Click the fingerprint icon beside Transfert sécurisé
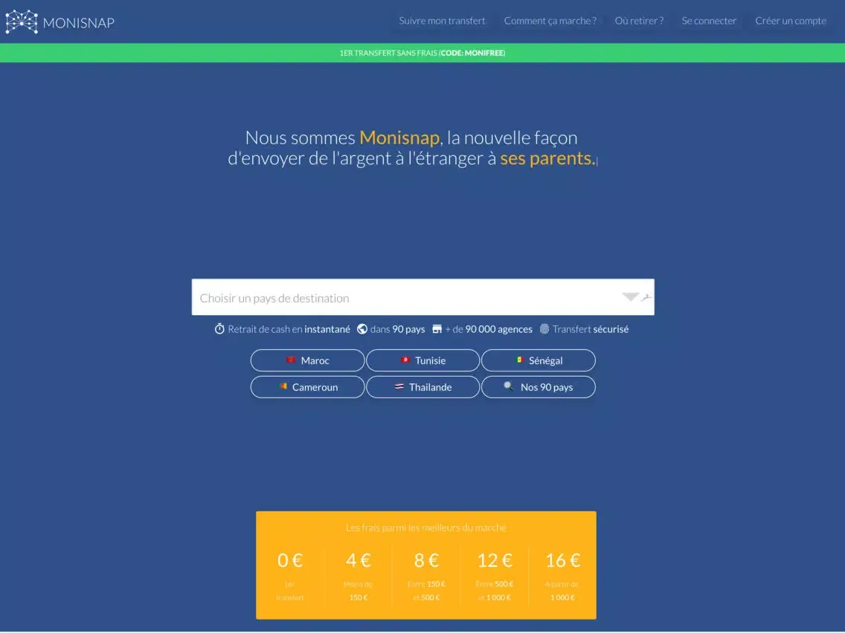This screenshot has height=633, width=845. point(544,329)
